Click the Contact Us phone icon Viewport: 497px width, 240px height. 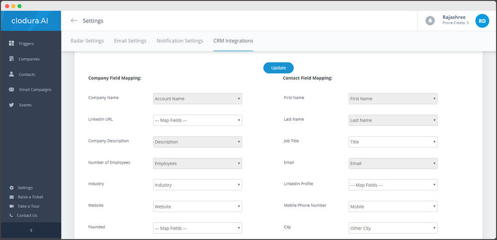(11, 215)
